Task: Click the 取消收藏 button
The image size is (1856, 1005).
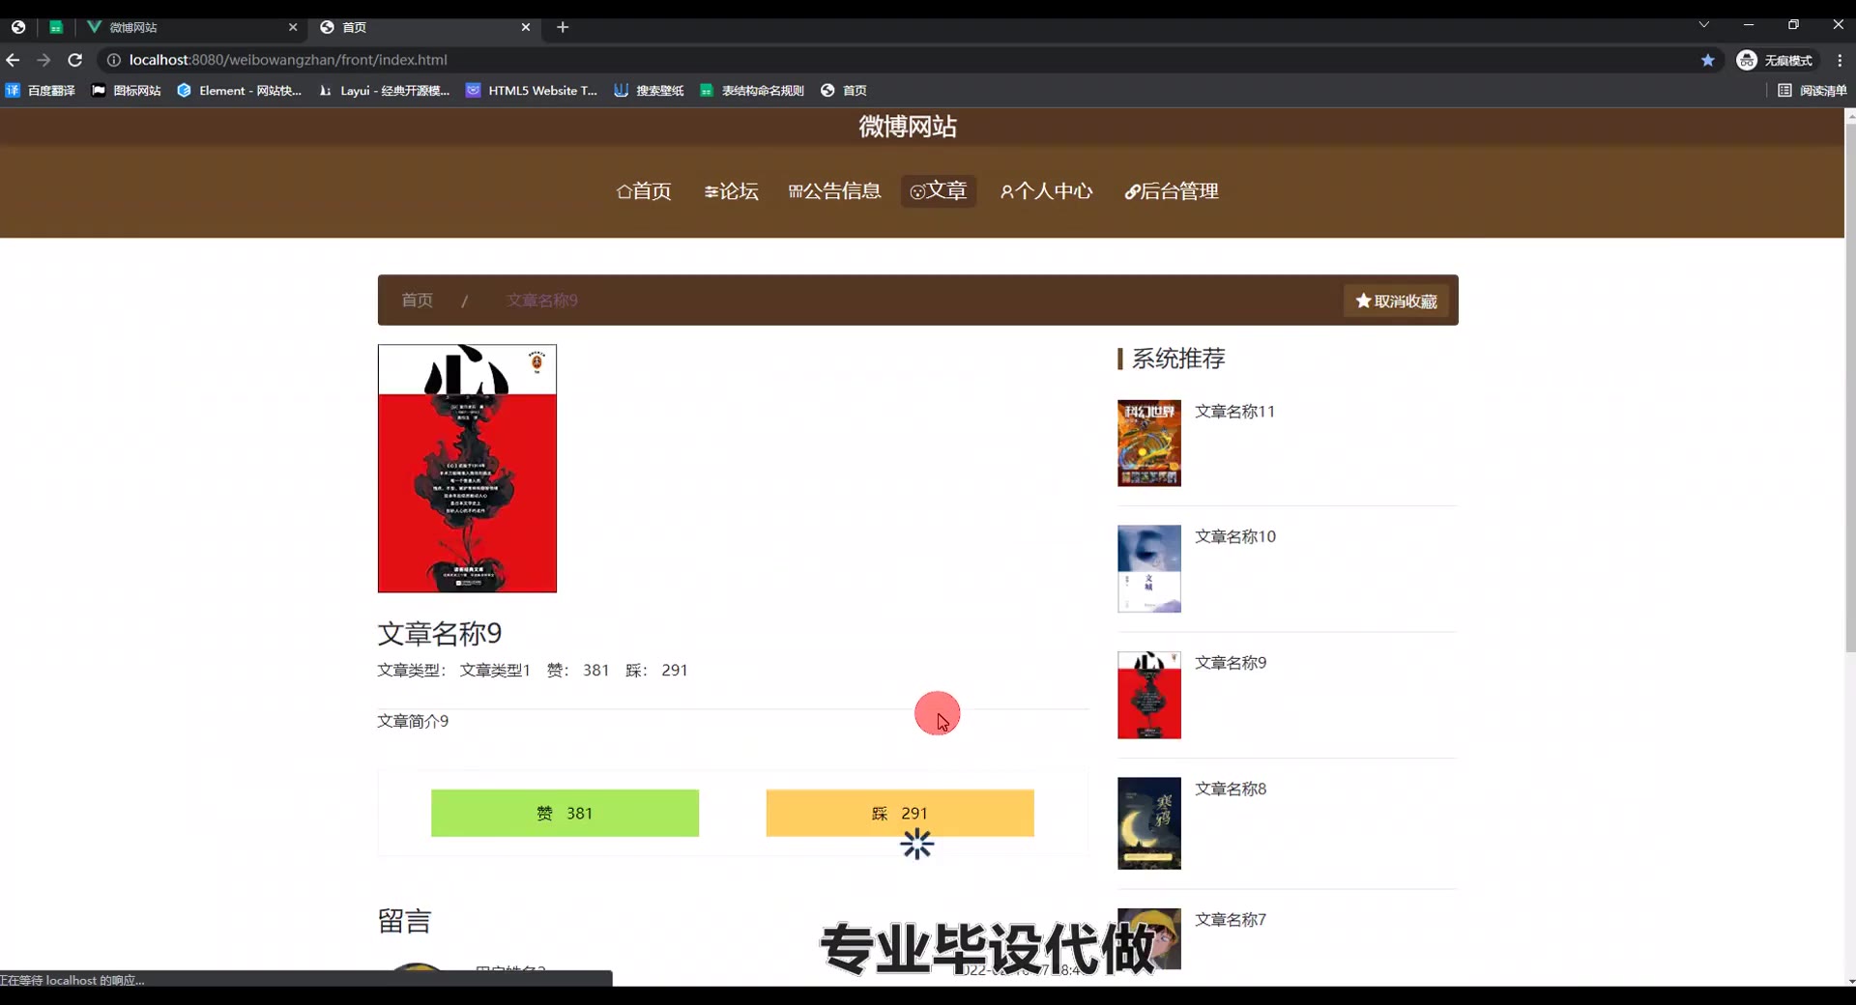Action: (1396, 301)
